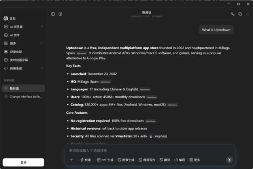
Task: Click the plus attachment icon
Action: 71,160
